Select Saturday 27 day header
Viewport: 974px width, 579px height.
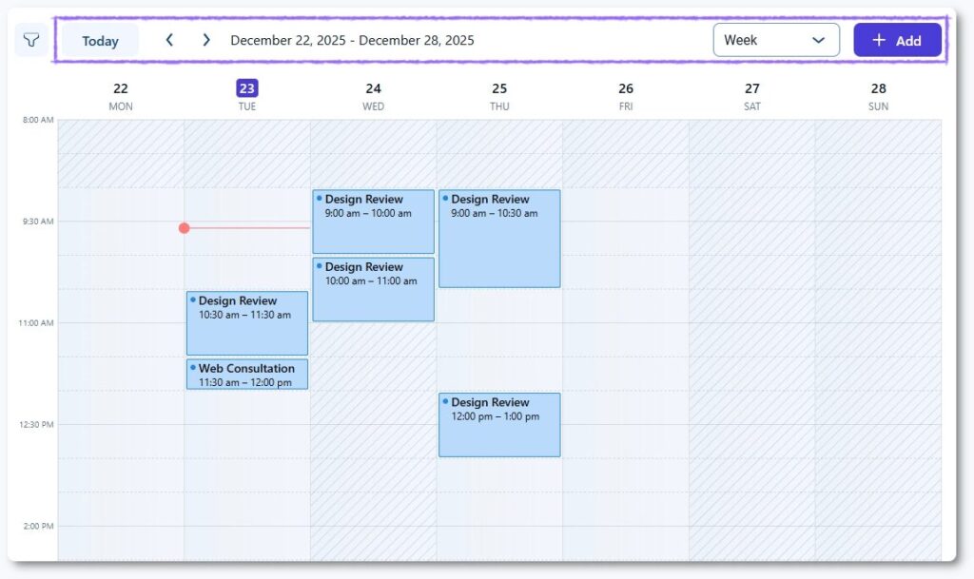click(x=752, y=95)
